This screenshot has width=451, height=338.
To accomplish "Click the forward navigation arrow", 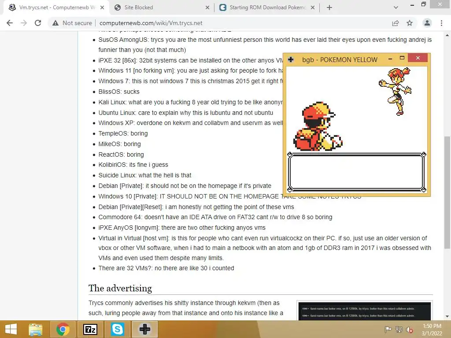I will point(24,23).
